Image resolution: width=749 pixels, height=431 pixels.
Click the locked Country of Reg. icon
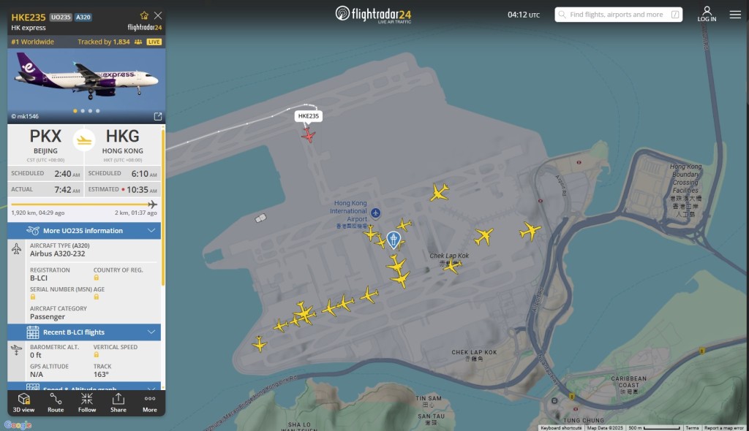pos(96,278)
